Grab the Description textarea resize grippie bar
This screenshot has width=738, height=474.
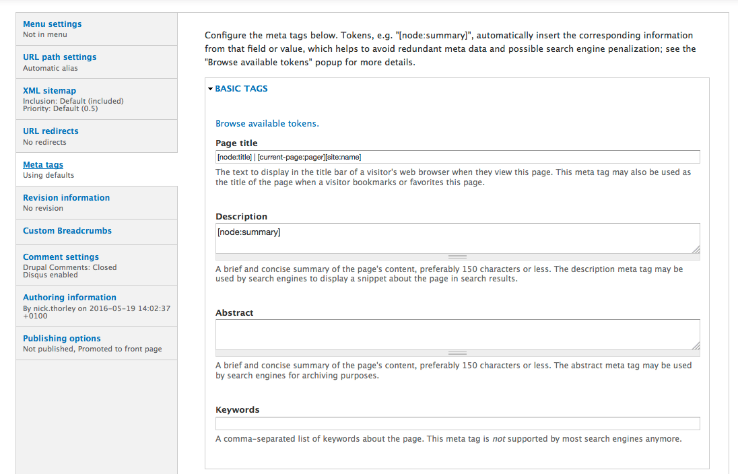point(457,257)
